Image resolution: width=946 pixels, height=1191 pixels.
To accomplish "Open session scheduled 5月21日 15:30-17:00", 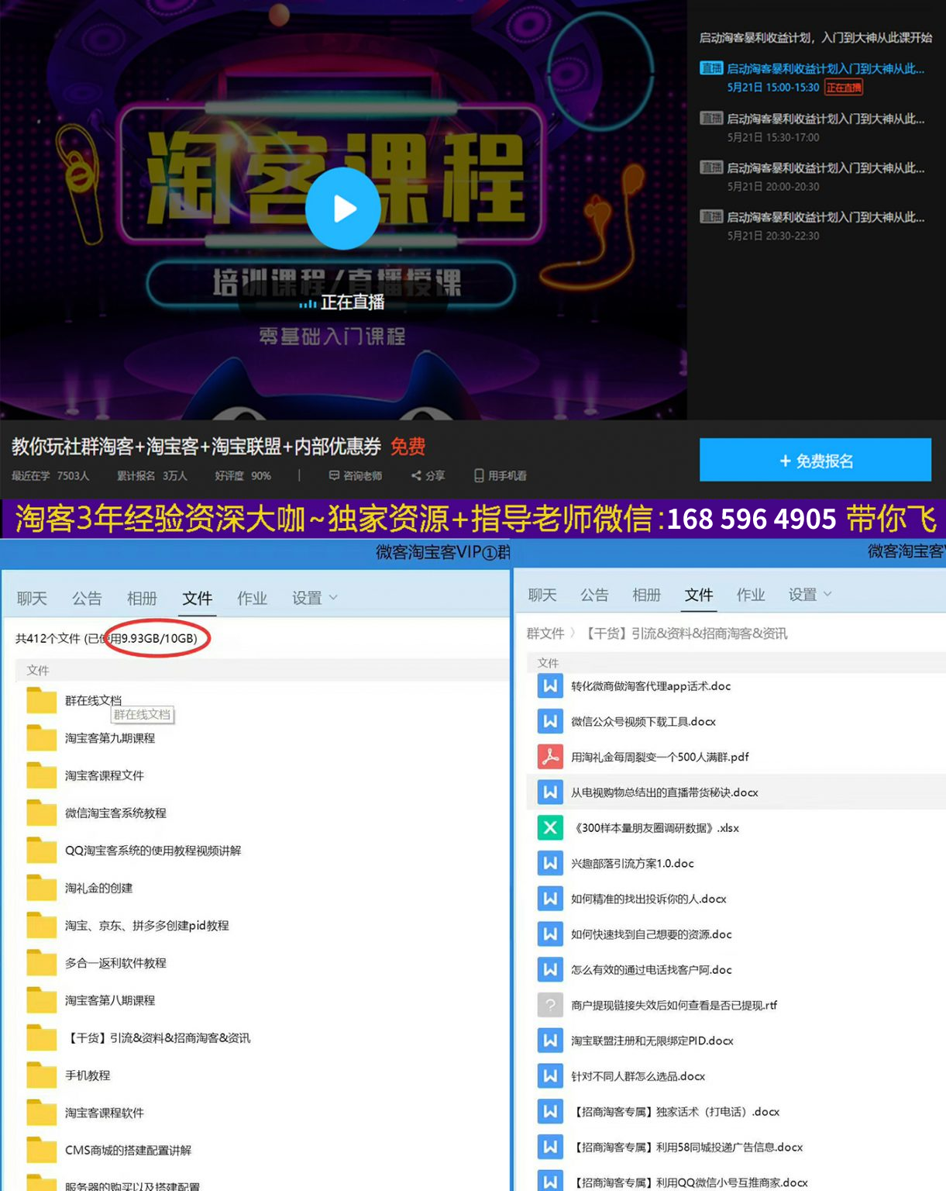I will coord(812,127).
